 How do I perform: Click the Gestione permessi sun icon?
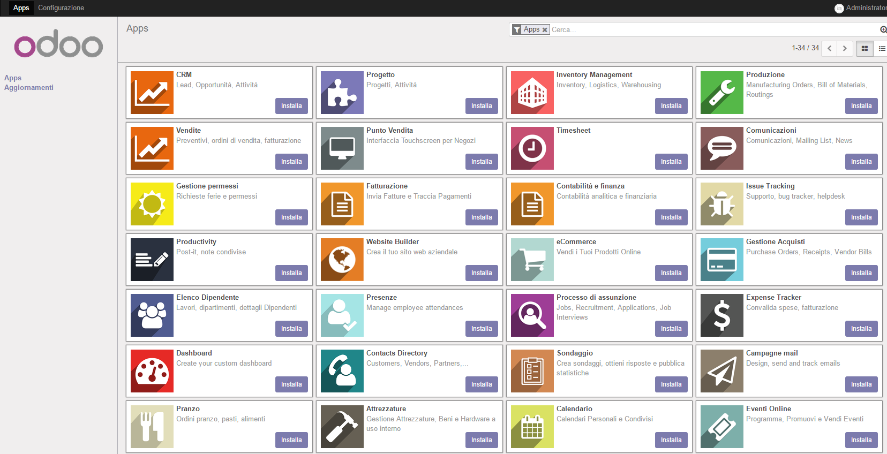click(x=152, y=204)
